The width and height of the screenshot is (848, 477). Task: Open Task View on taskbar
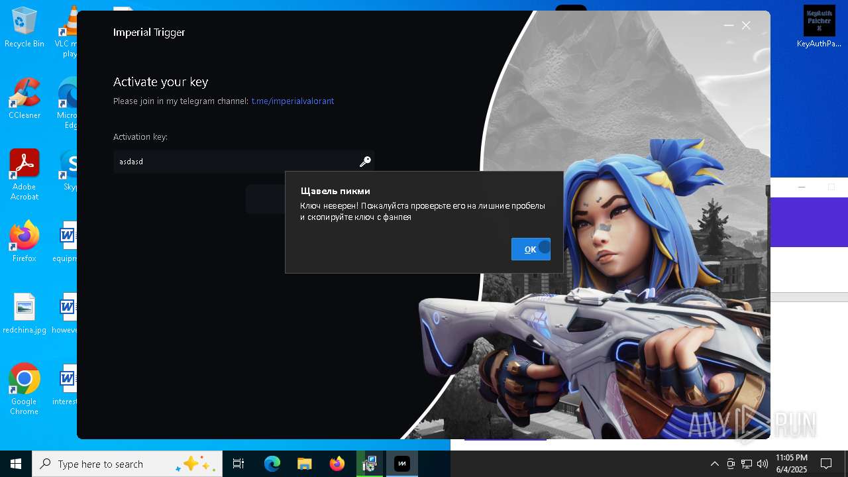(238, 464)
